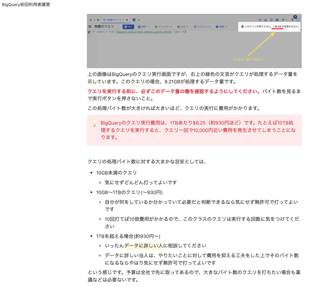Screen dimensions: 321x287
Task: Click the info circle icon
Action: [x=271, y=20]
